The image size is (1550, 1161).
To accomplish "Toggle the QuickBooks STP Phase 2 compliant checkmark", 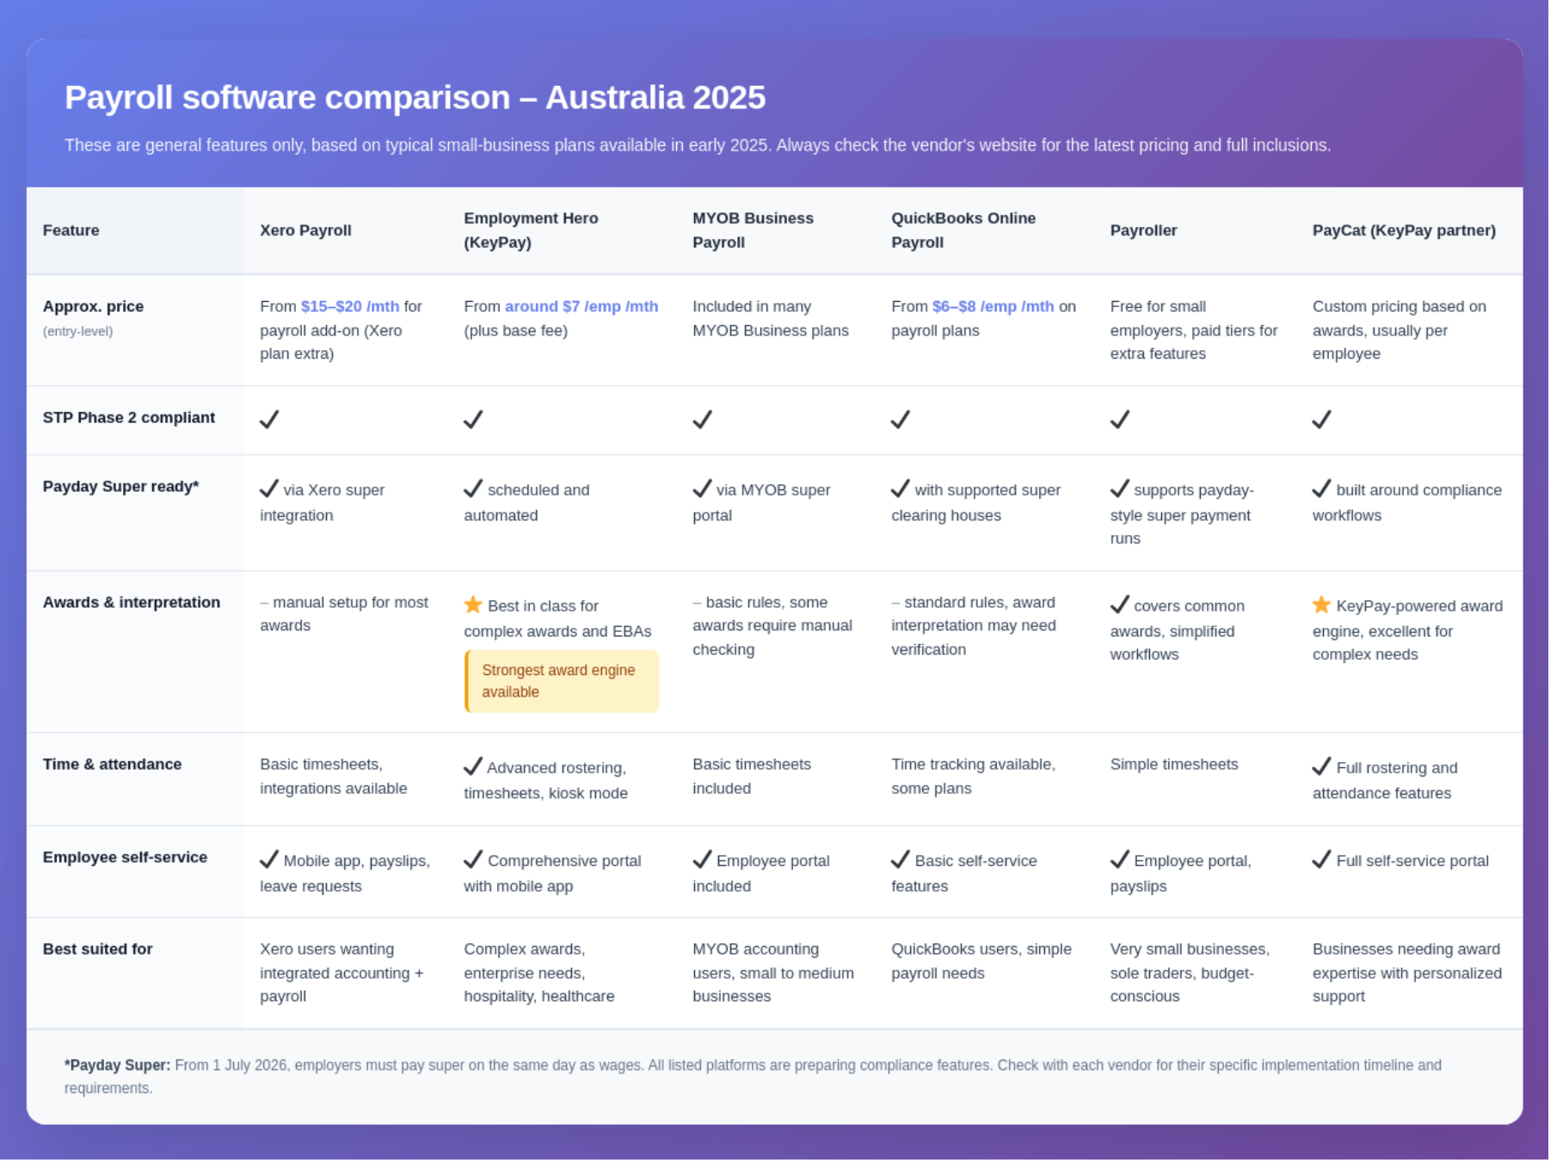I will (x=900, y=419).
